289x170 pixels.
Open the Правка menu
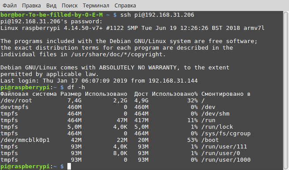pos(31,6)
